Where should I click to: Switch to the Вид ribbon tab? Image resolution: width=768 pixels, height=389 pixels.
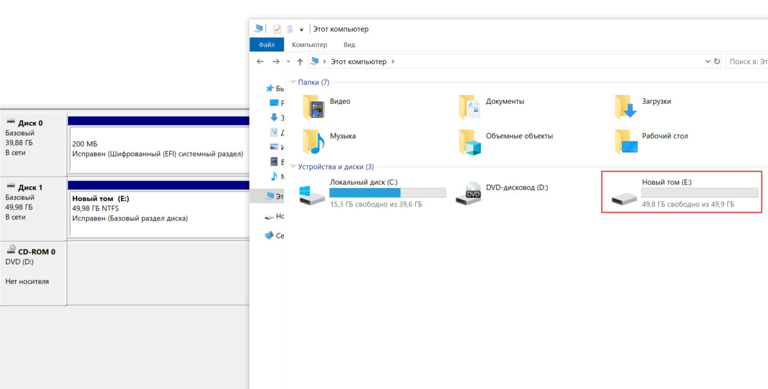349,45
